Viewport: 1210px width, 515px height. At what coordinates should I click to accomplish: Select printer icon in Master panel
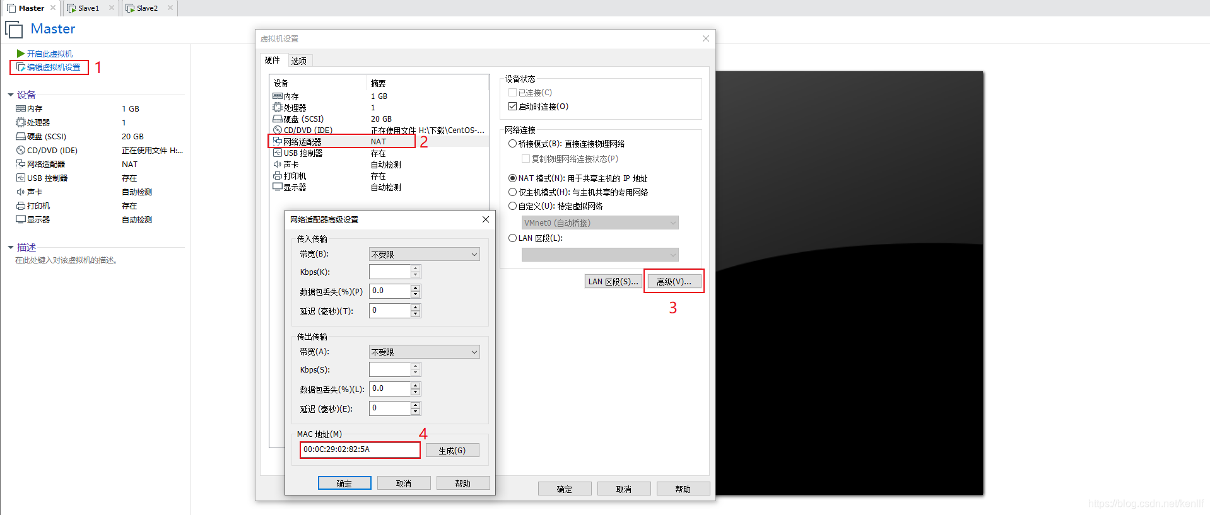coord(21,205)
